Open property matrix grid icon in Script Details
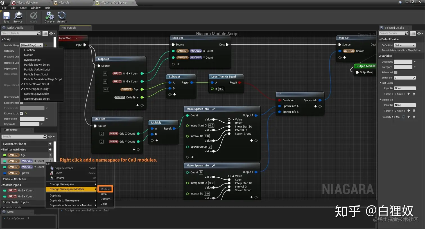Screen dimensions: 425x229 (45, 33)
